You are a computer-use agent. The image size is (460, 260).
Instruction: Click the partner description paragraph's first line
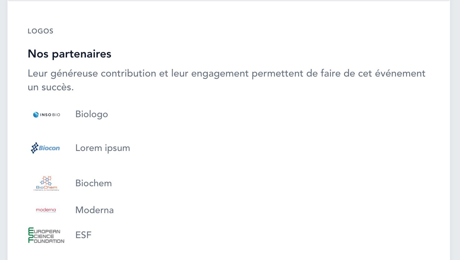point(226,73)
